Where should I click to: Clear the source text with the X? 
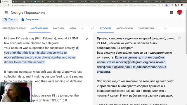(x=87, y=39)
